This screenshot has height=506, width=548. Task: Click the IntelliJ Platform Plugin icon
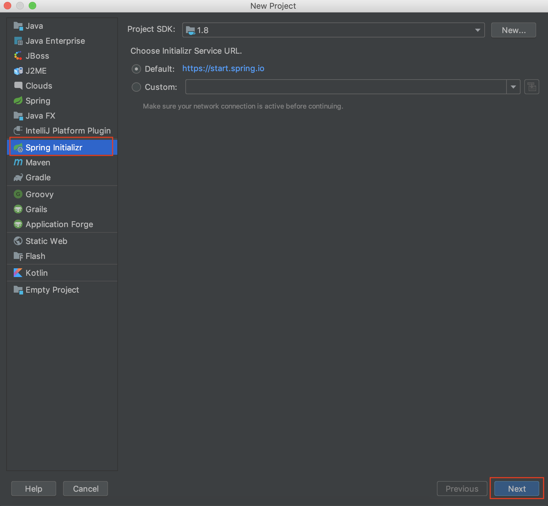click(18, 131)
